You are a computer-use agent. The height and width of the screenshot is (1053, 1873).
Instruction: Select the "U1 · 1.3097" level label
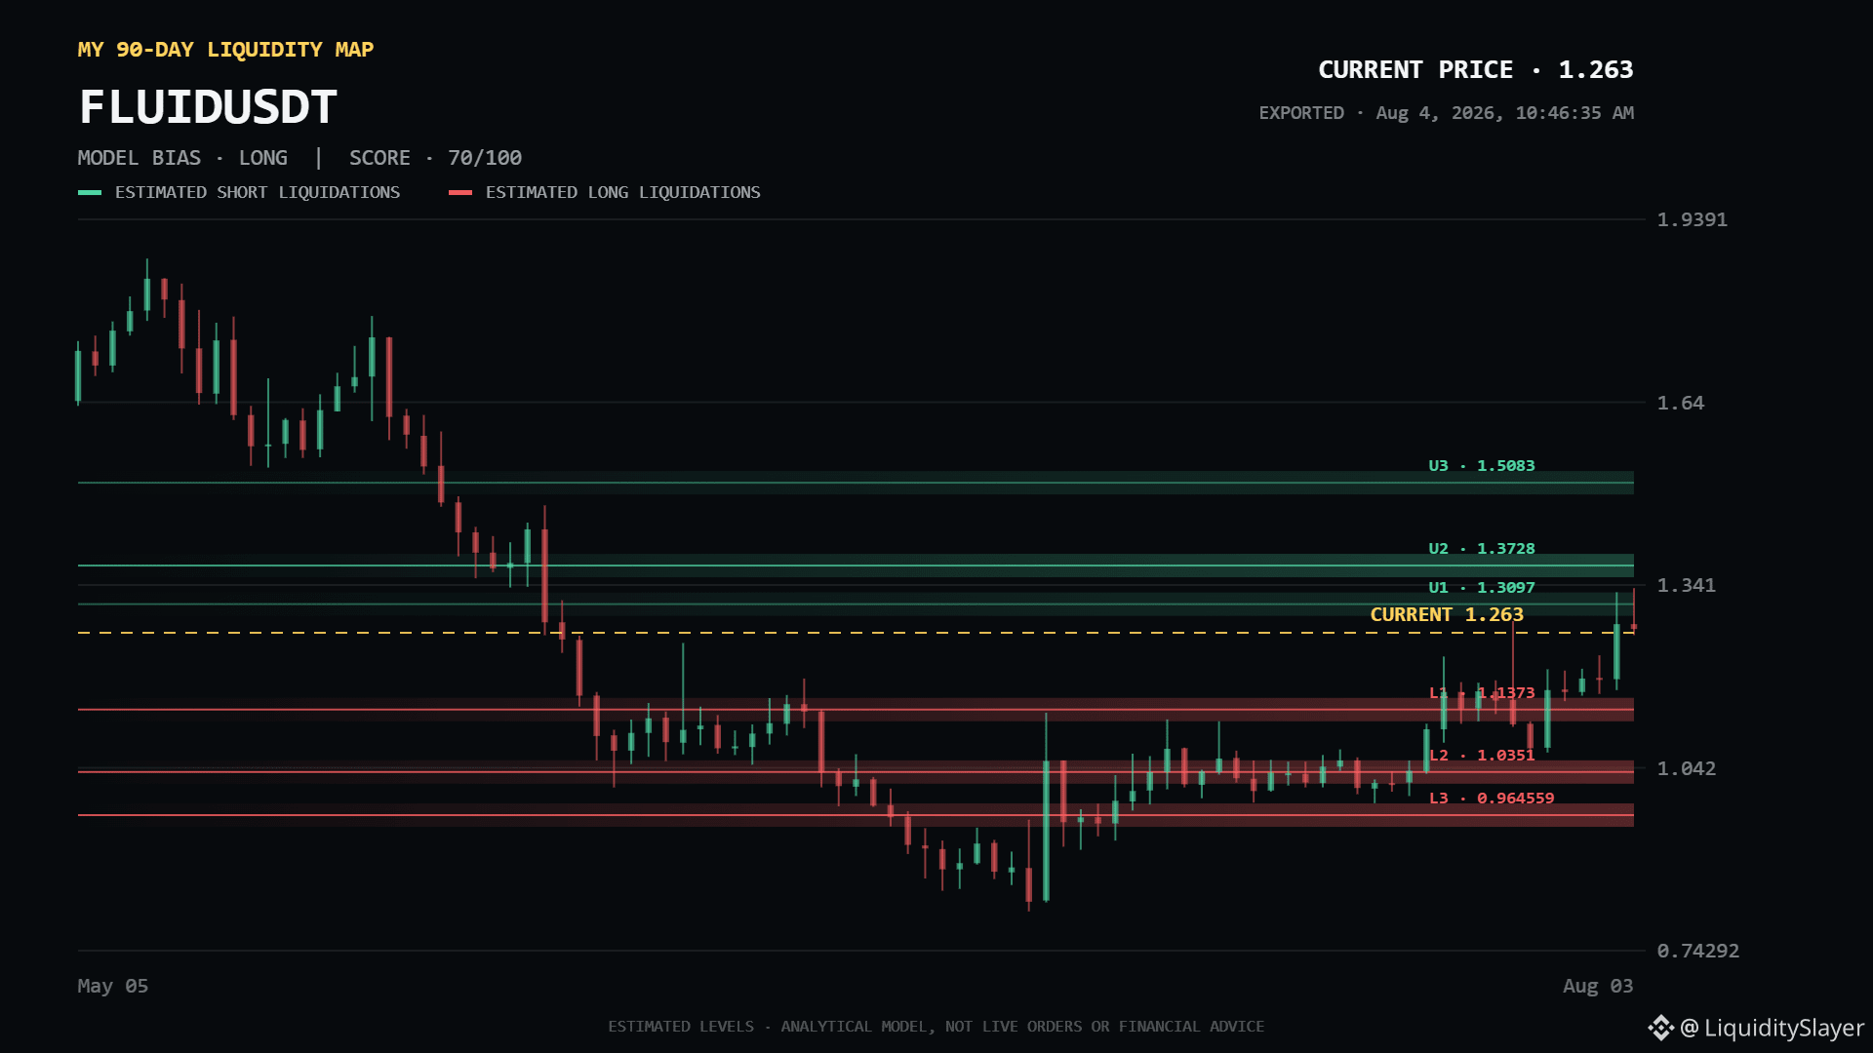coord(1482,588)
